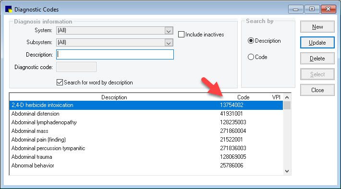Focus the Description text field

pos(115,55)
